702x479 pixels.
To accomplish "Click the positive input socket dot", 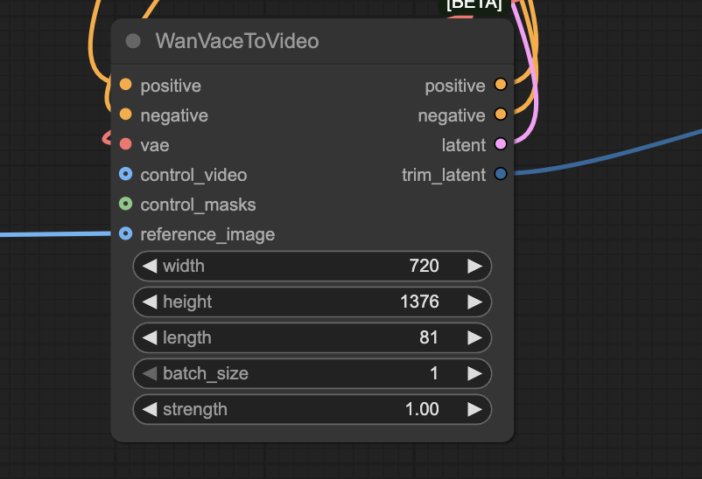I will pyautogui.click(x=125, y=85).
